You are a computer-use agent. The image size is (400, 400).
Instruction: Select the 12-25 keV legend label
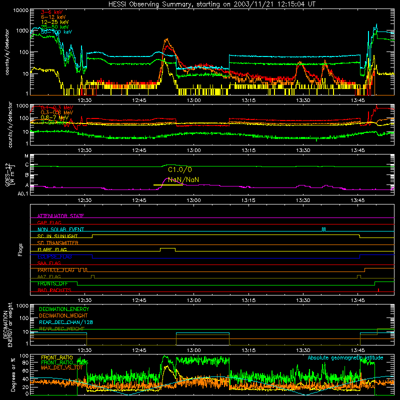55,22
